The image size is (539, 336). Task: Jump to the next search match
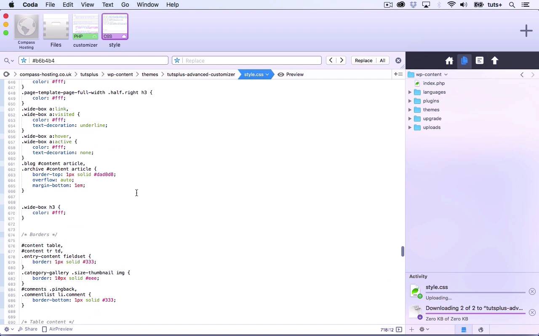[342, 60]
